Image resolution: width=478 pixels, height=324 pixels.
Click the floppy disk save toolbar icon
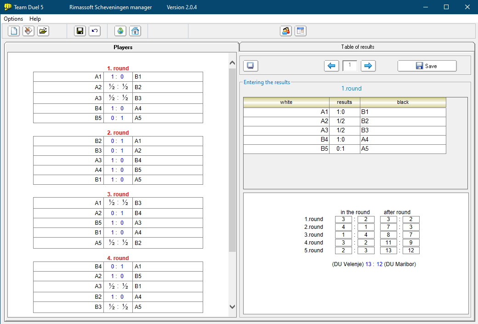tap(80, 31)
